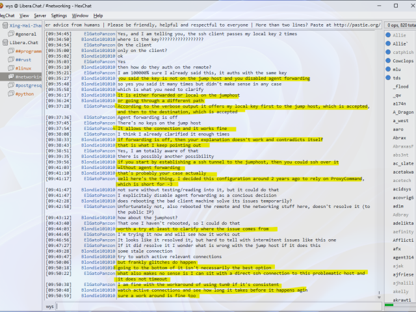
Task: Click the blue status dot beside catphish
Action: coord(389,52)
